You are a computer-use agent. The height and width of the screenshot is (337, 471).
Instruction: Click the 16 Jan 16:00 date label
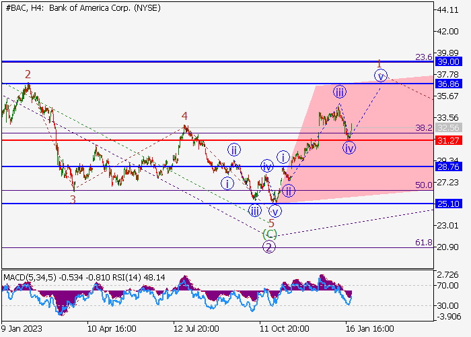click(370, 329)
